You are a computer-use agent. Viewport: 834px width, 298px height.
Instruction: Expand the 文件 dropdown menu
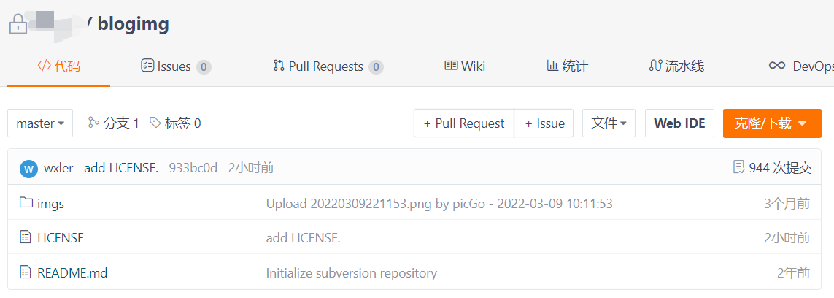tap(609, 123)
